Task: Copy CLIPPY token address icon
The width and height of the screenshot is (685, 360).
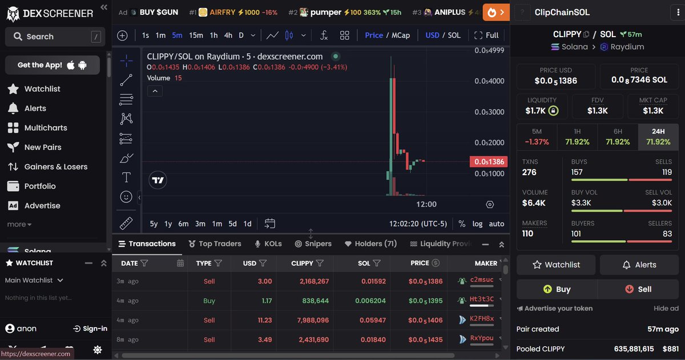Action: pyautogui.click(x=586, y=34)
